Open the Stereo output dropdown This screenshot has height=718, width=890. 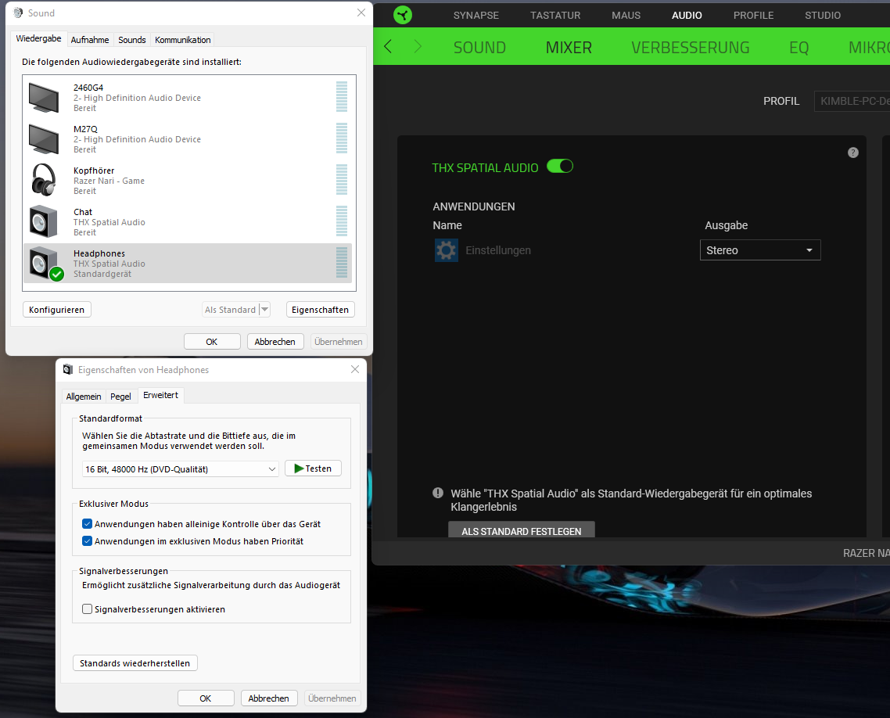[760, 250]
